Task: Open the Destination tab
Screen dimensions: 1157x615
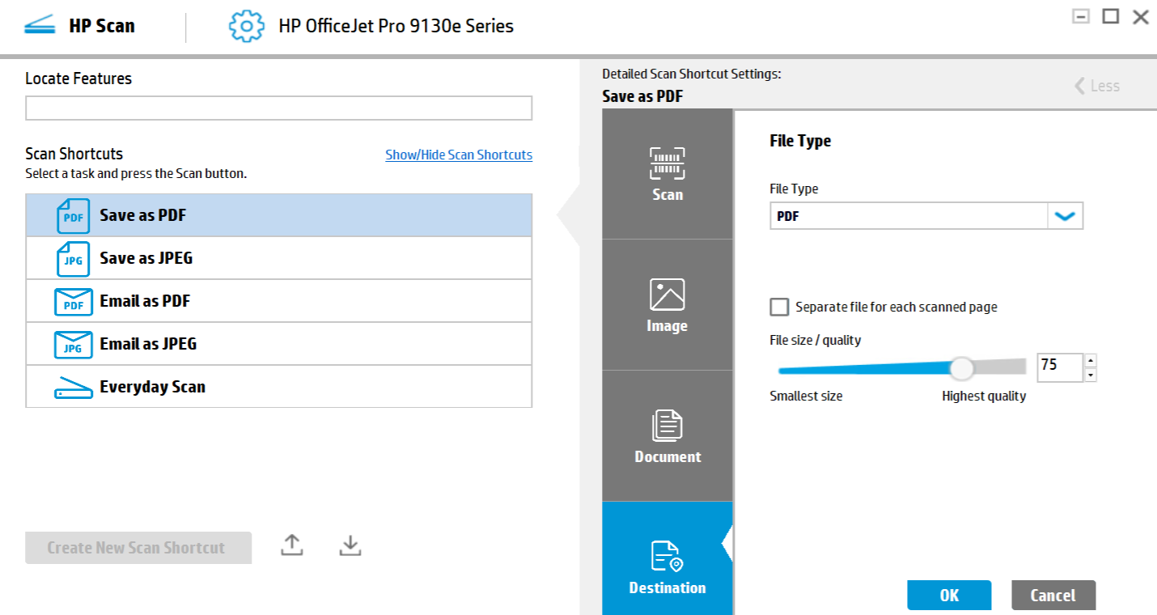Action: point(667,558)
